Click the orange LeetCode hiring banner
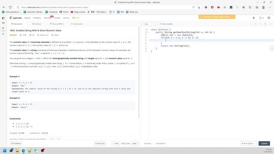The height and width of the screenshot is (154, 274). tap(217, 17)
